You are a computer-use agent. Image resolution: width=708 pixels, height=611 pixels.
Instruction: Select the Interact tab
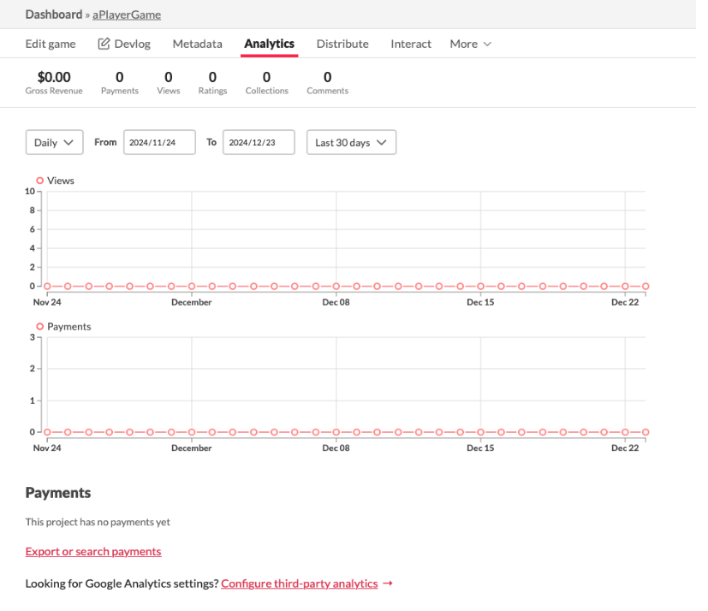pyautogui.click(x=411, y=44)
